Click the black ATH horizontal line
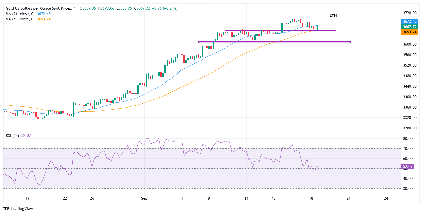Image resolution: width=423 pixels, height=214 pixels. point(318,16)
